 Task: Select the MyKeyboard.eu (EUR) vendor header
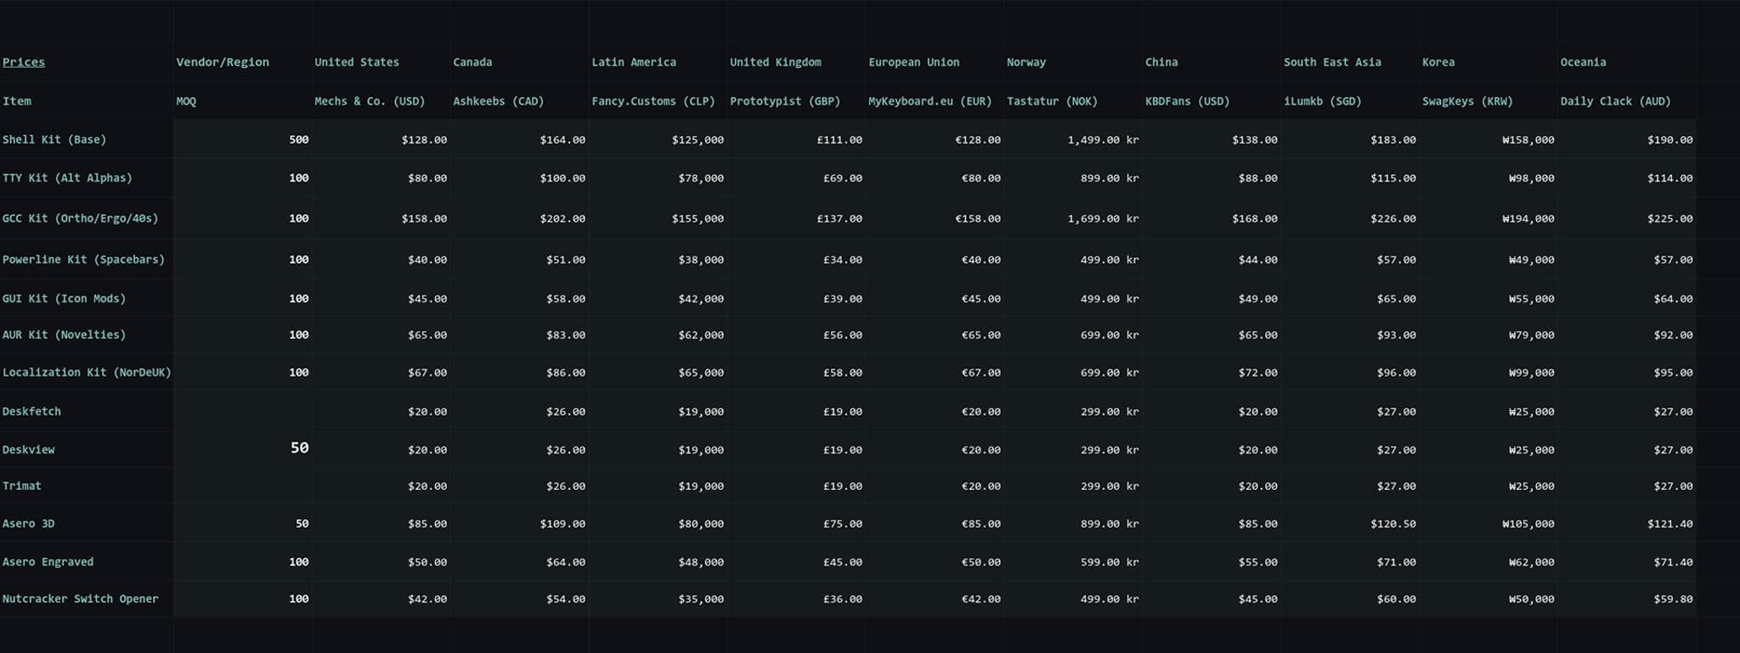[x=930, y=101]
